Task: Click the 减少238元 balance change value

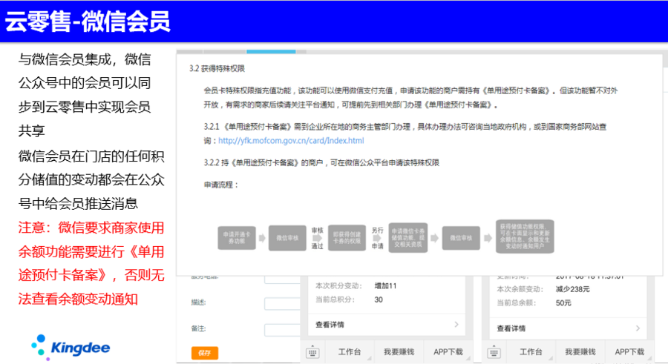Action: point(572,289)
